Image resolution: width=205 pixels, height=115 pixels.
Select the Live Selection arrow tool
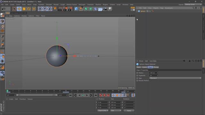(14, 9)
